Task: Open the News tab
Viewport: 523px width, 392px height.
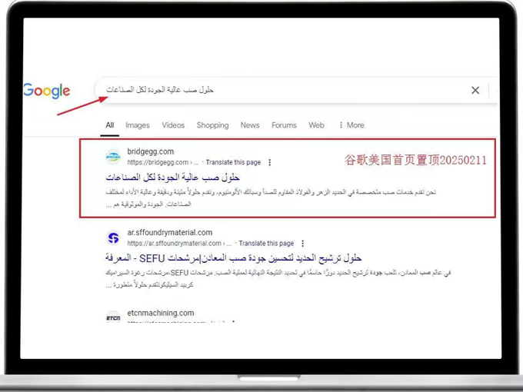Action: point(250,125)
